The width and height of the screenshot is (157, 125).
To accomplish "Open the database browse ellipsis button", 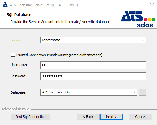I will point(142,92).
